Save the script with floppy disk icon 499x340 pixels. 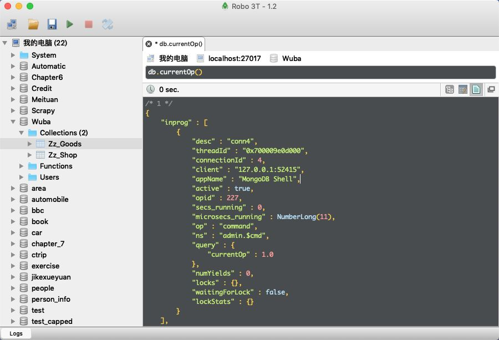click(52, 24)
